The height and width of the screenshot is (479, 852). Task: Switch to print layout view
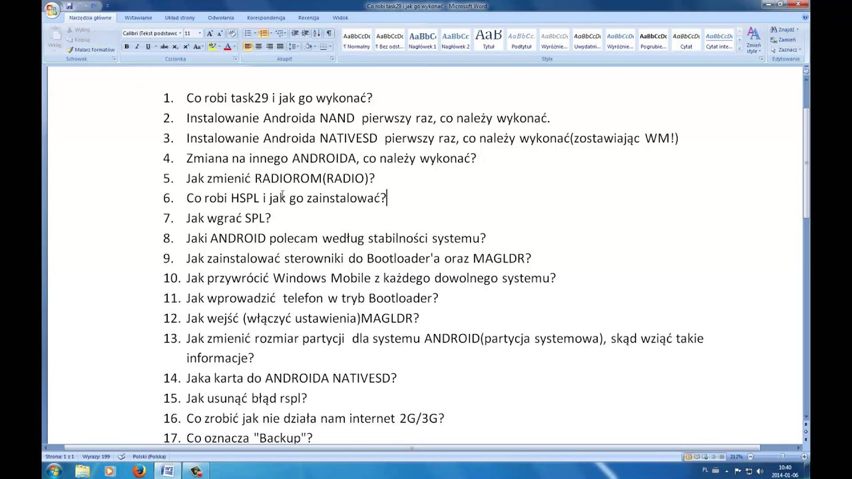coord(688,457)
